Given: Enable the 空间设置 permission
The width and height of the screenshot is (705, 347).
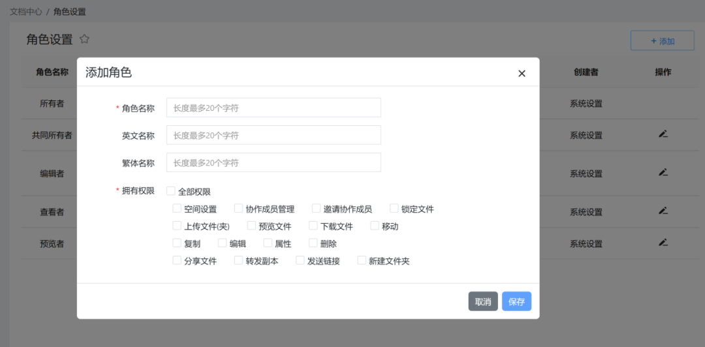Looking at the screenshot, I should (177, 208).
